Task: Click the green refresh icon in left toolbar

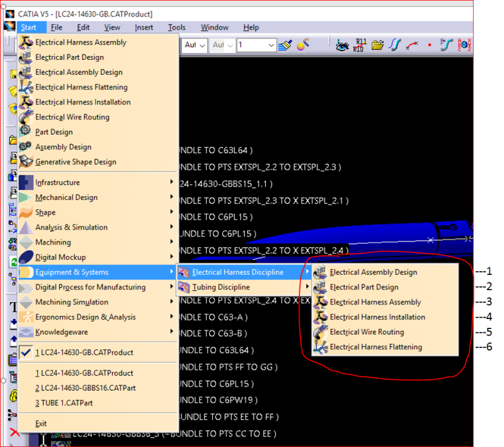Action: click(x=13, y=262)
